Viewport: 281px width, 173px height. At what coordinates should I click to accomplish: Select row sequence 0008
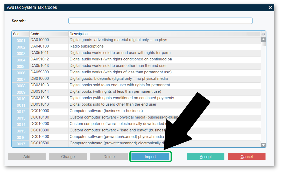coord(21,86)
